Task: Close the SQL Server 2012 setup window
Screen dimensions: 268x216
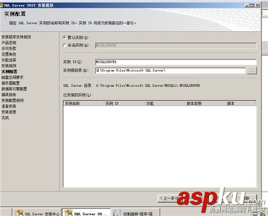Action: tap(257, 5)
